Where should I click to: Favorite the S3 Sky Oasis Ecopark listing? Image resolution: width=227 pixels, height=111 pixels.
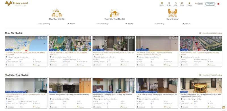tap(217, 38)
